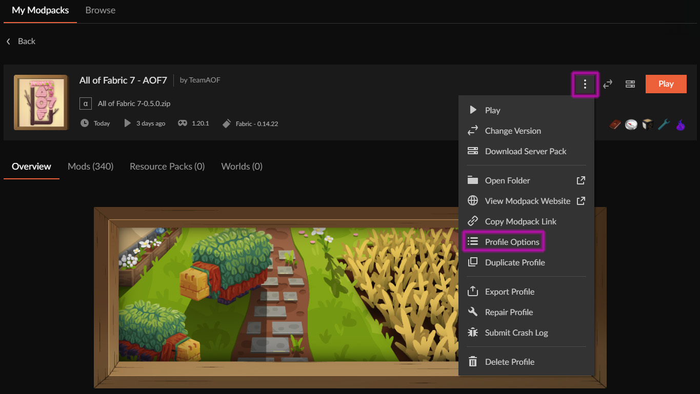This screenshot has width=700, height=394.
Task: Select Download Server Pack menu entry
Action: tap(526, 151)
